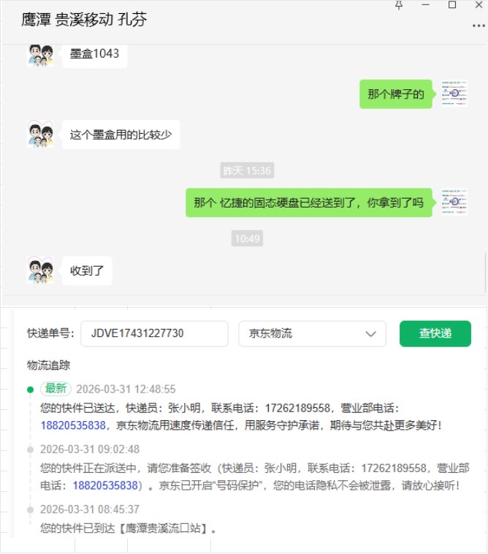
Task: Click contact avatar beside 收到了 message
Action: (41, 270)
